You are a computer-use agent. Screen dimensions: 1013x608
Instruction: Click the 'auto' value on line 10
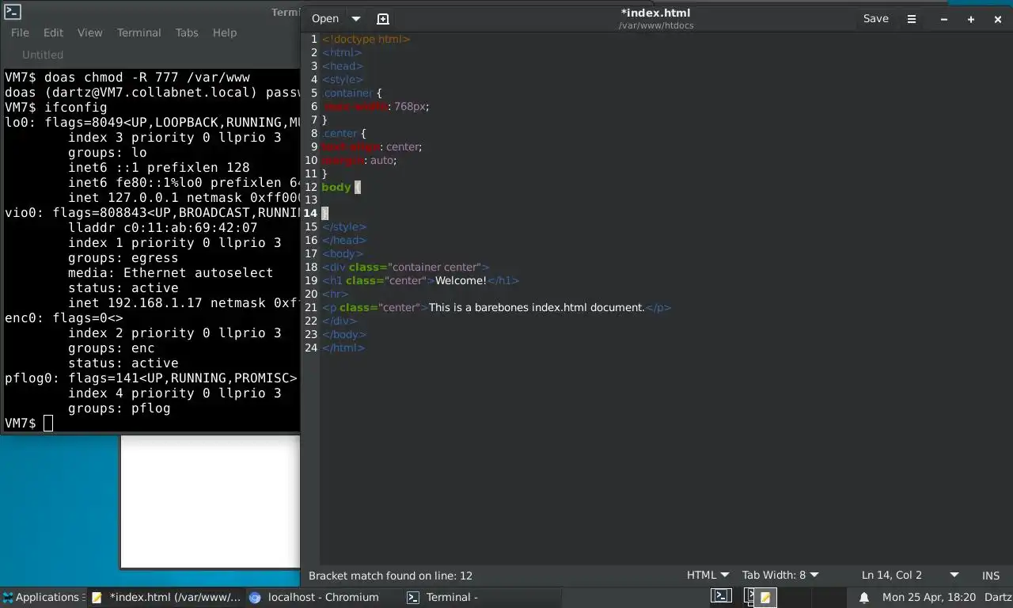click(382, 160)
